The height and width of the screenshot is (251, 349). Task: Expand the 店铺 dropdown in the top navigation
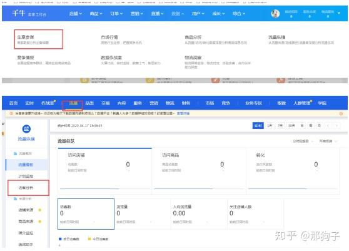coord(76,14)
